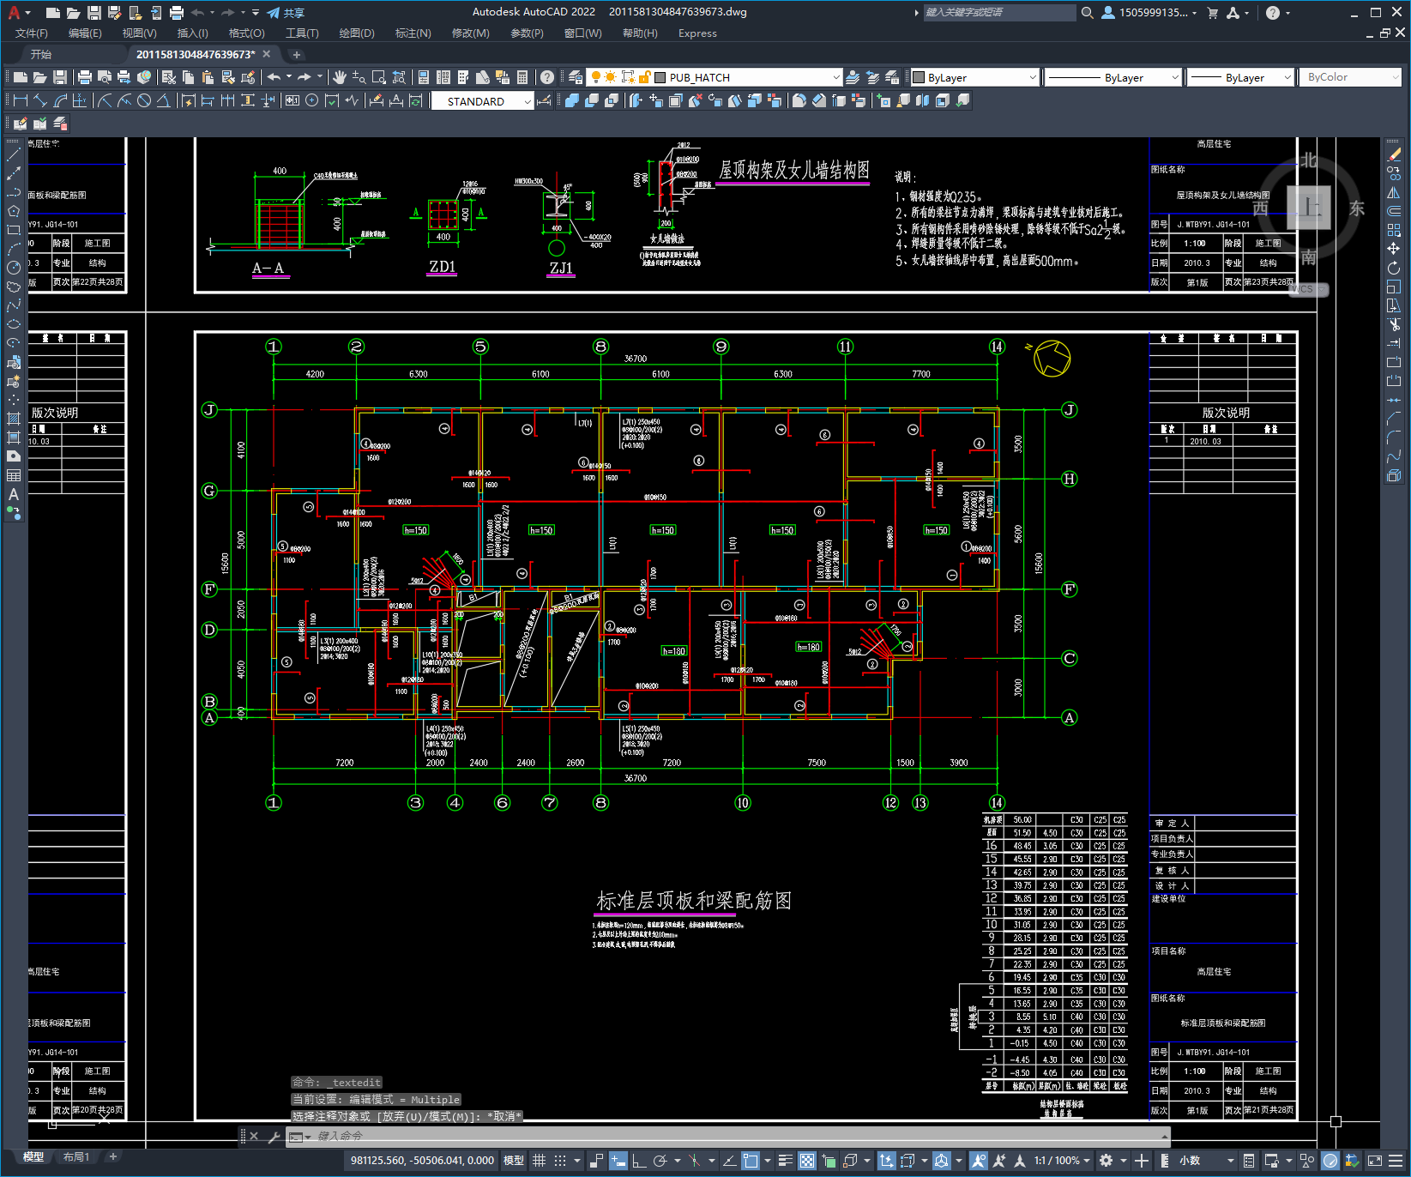Click the Workspace Switching gear icon
The image size is (1411, 1177).
coord(1106,1161)
